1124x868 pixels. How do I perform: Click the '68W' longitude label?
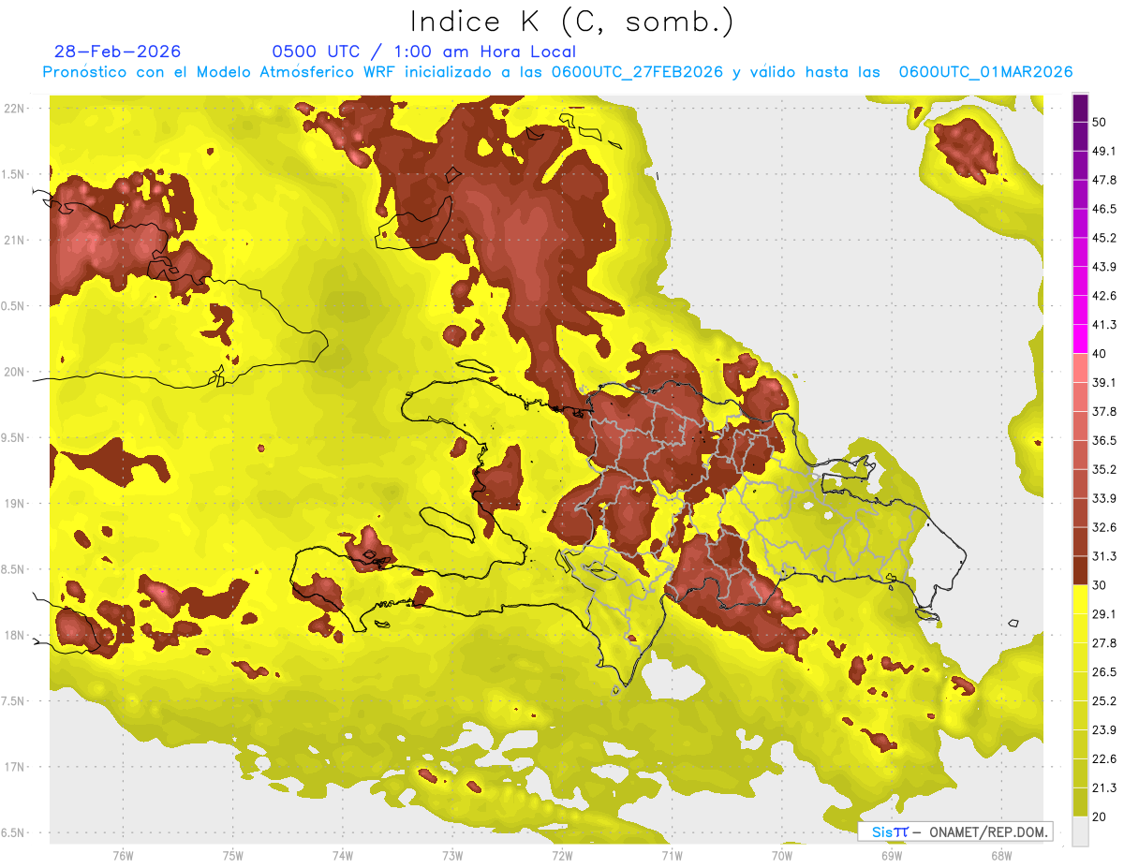click(x=1000, y=856)
